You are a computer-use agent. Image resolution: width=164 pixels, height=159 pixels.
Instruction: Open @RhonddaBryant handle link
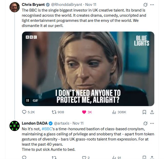click(x=67, y=5)
